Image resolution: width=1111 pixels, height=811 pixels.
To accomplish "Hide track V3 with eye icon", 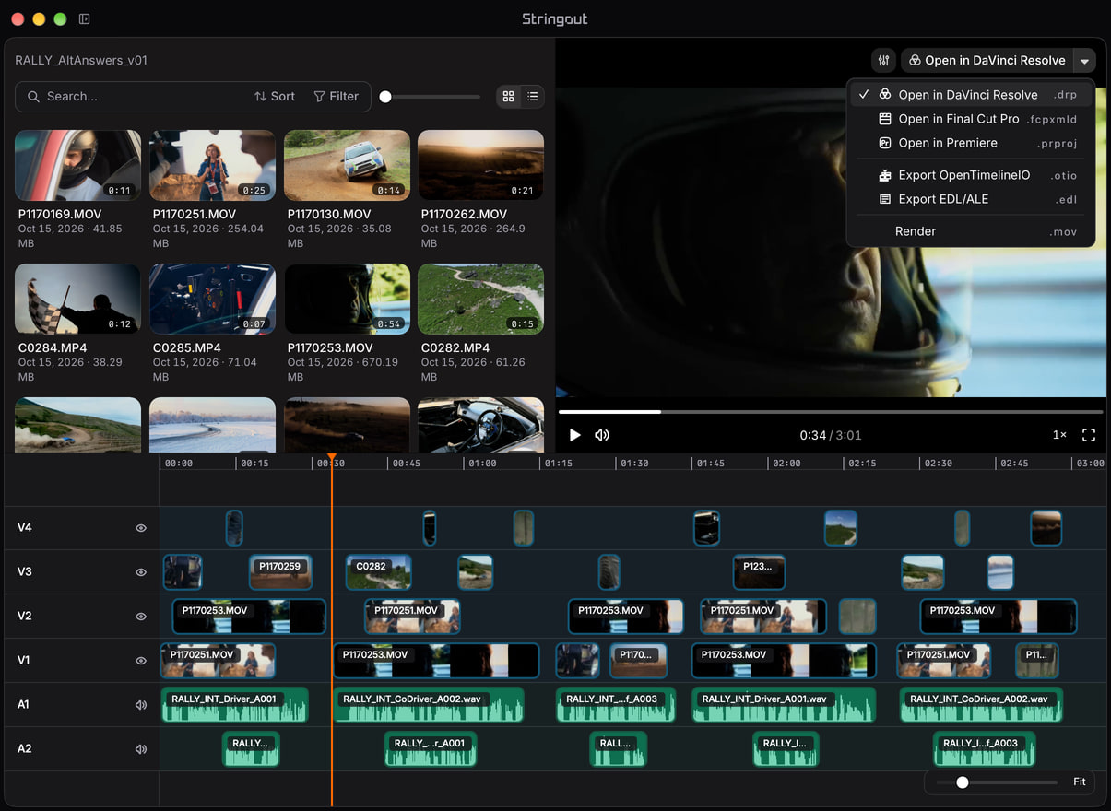I will point(141,572).
